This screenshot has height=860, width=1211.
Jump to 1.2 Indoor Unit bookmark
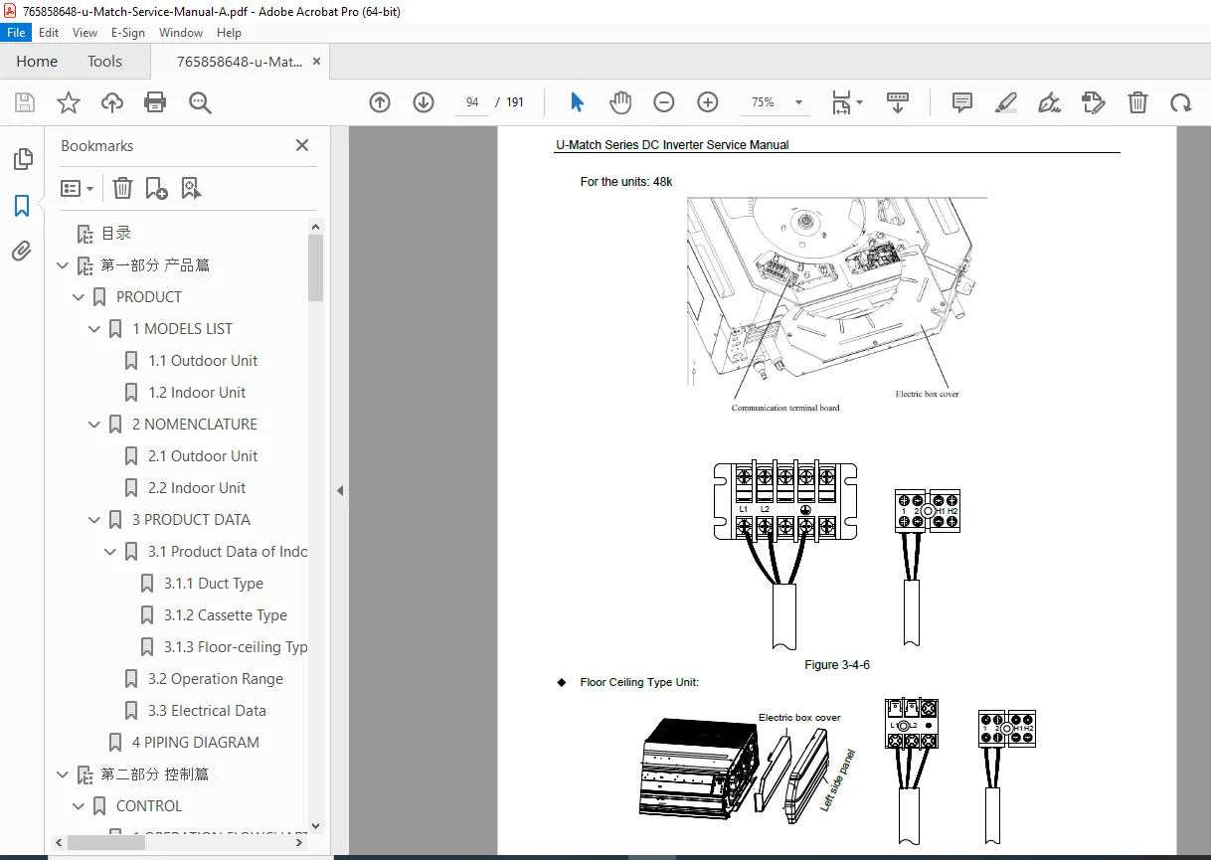[197, 393]
